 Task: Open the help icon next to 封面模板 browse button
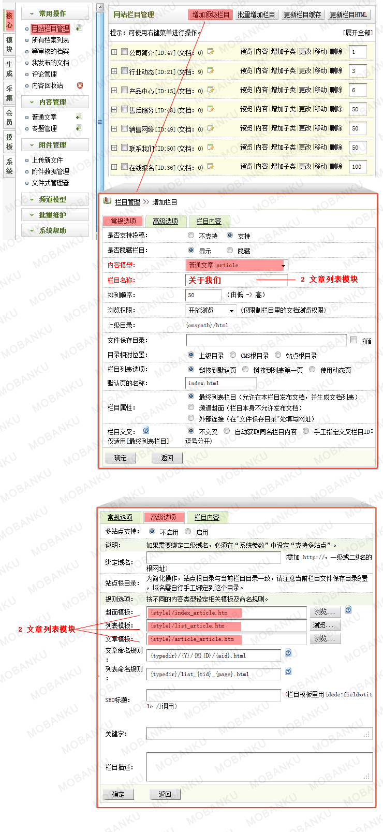tap(348, 610)
